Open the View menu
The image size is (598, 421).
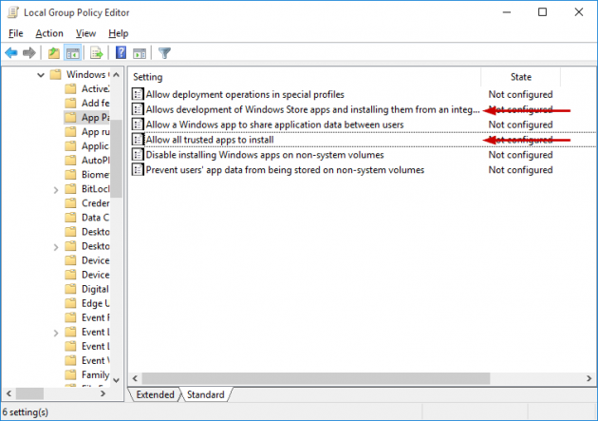tap(85, 33)
